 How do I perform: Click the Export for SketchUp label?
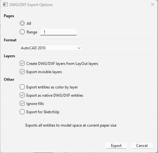pos(43,112)
